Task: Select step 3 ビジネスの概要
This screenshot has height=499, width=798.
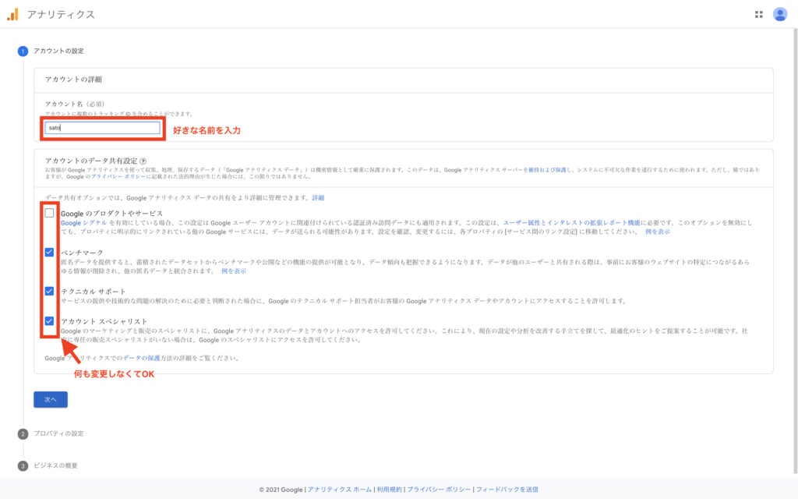Action: coord(48,465)
